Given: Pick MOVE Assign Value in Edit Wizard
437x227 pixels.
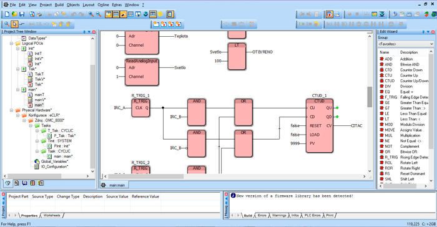Looking at the screenshot, I should 404,130.
